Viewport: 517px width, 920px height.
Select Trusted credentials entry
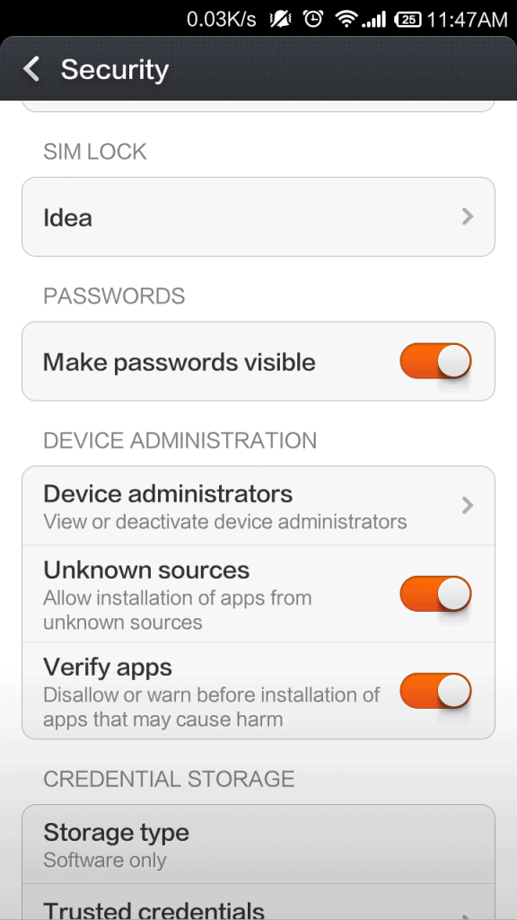coord(258,907)
